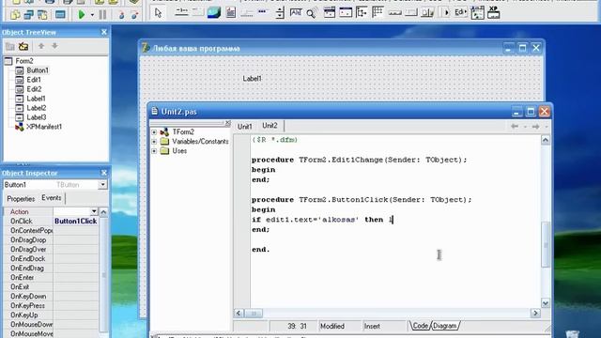
Task: Select Label1 on the form designer
Action: [253, 79]
